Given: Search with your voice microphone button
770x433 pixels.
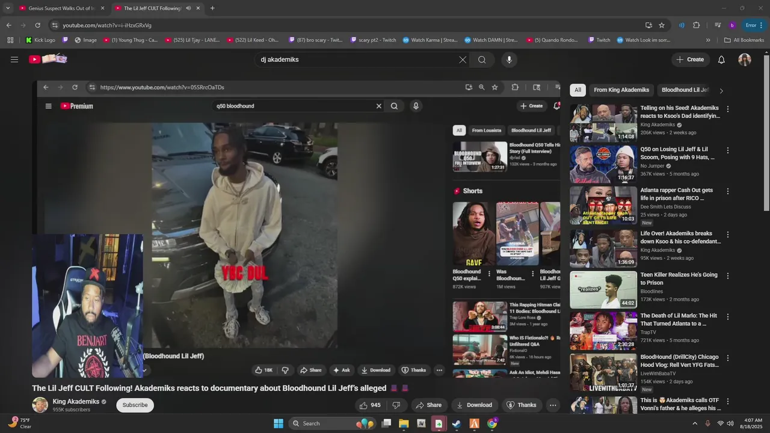Looking at the screenshot, I should (x=509, y=60).
